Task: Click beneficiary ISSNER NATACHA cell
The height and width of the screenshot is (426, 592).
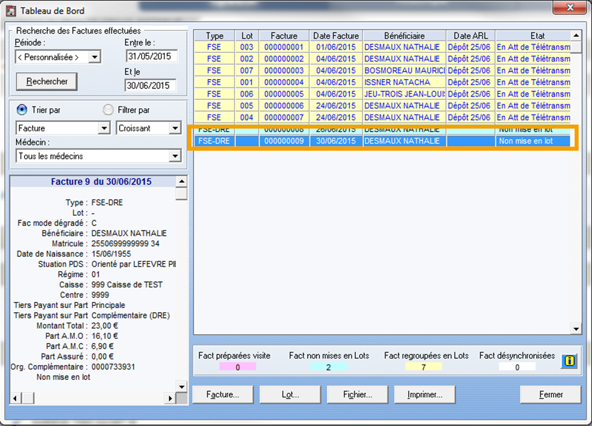Action: [x=404, y=82]
